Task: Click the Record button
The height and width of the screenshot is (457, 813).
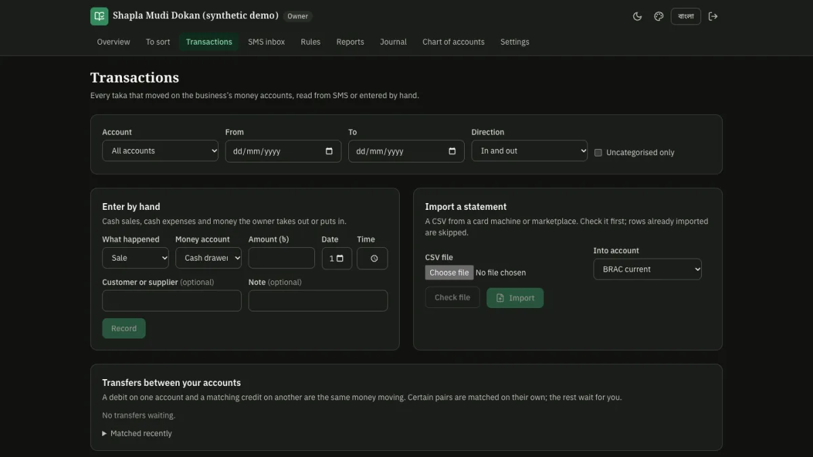Action: (124, 328)
